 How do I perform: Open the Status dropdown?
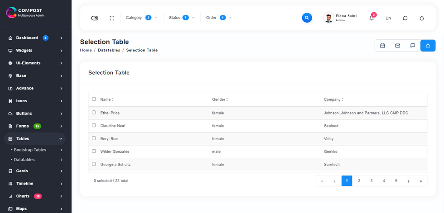[182, 18]
